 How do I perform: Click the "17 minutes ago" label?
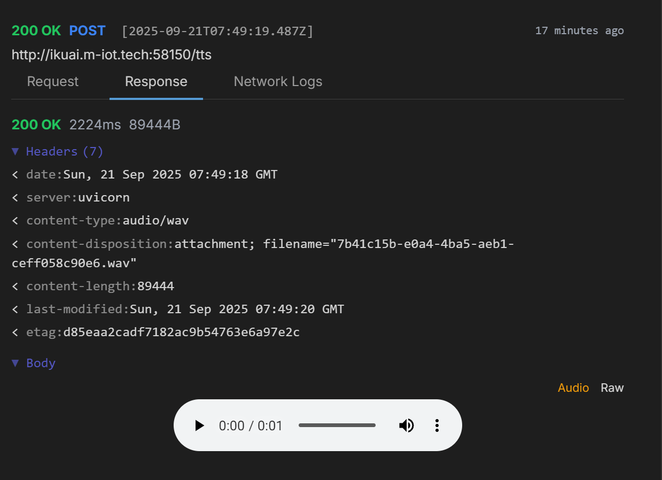[579, 30]
